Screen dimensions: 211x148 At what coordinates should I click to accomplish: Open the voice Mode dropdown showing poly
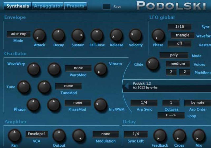(x=174, y=55)
